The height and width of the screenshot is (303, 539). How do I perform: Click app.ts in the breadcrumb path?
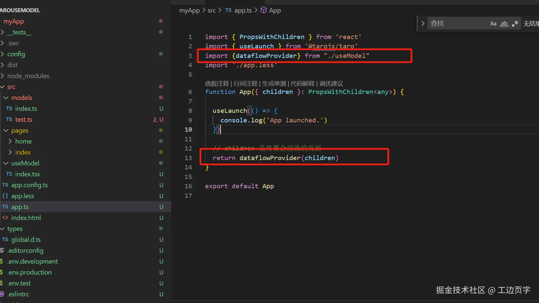[243, 10]
